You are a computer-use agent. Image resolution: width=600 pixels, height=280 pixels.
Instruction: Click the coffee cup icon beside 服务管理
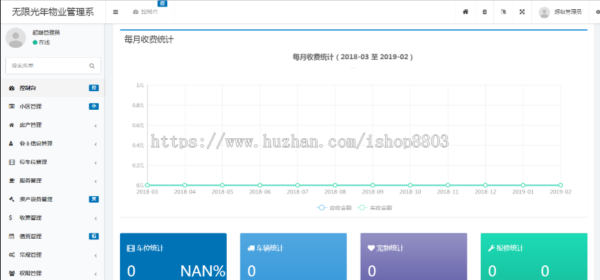(x=11, y=181)
